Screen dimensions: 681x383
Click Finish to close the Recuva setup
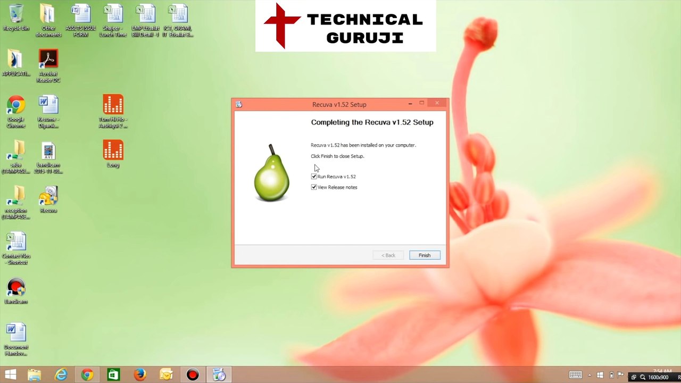[x=425, y=255]
